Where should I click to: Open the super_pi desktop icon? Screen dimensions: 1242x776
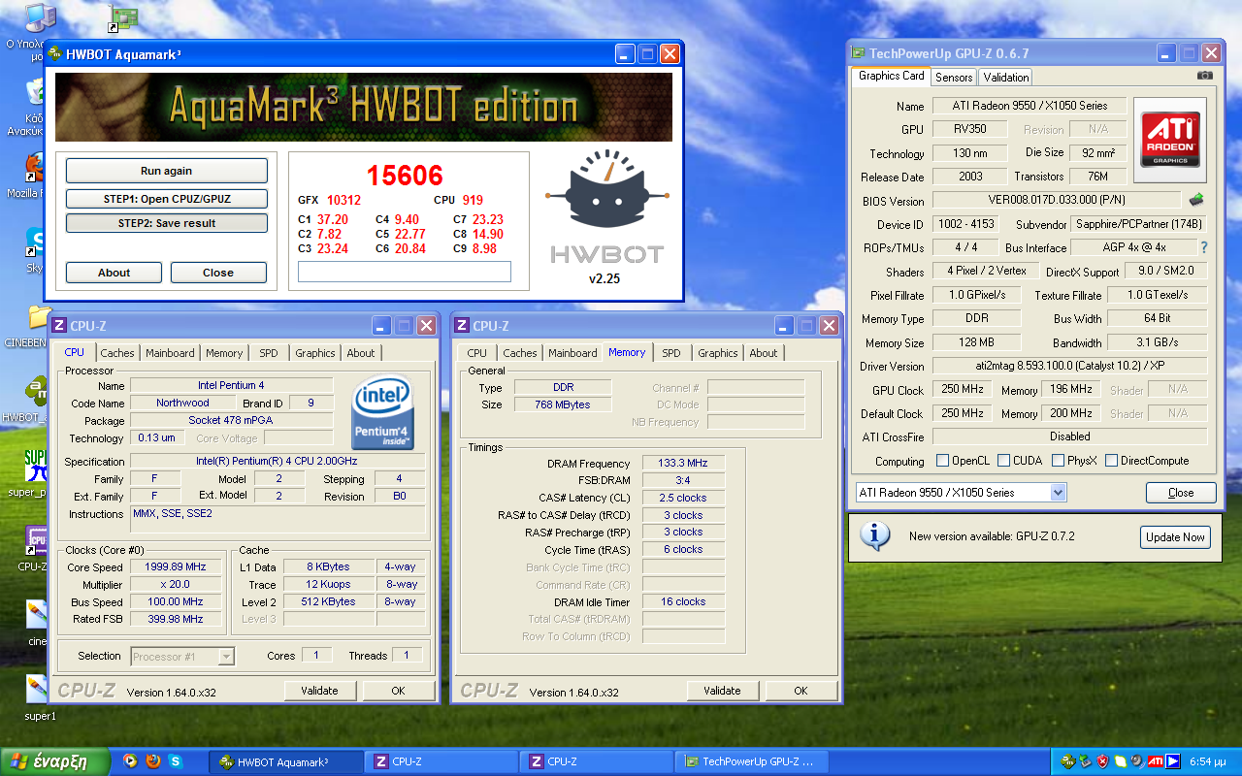(35, 465)
